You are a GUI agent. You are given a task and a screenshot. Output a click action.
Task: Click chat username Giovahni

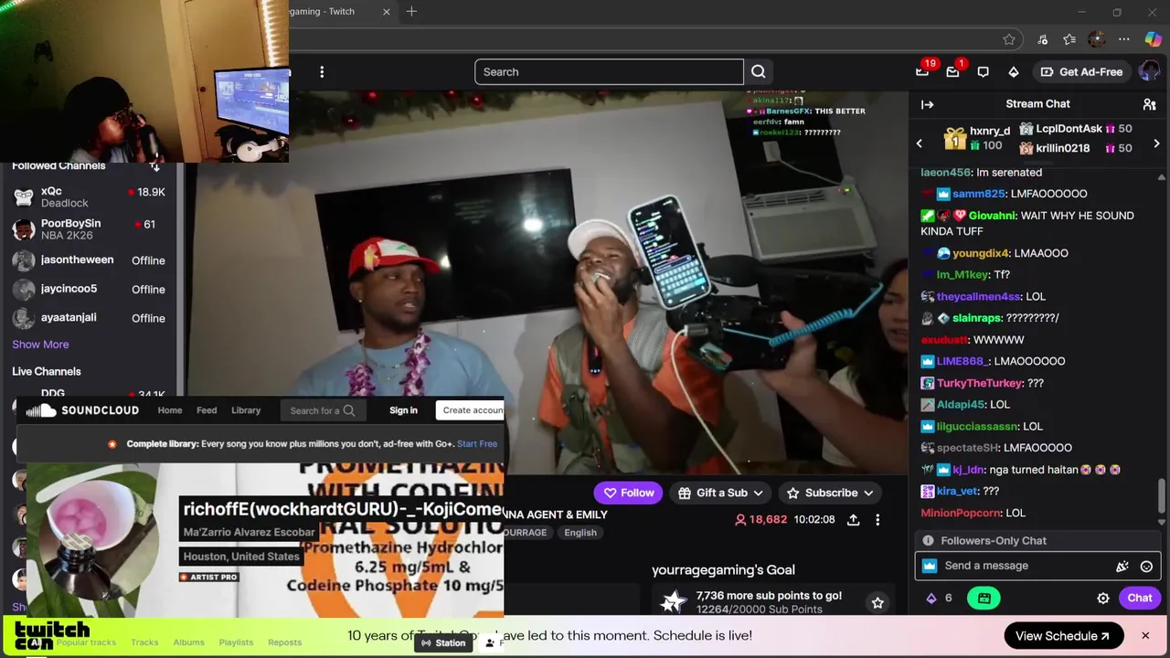993,216
